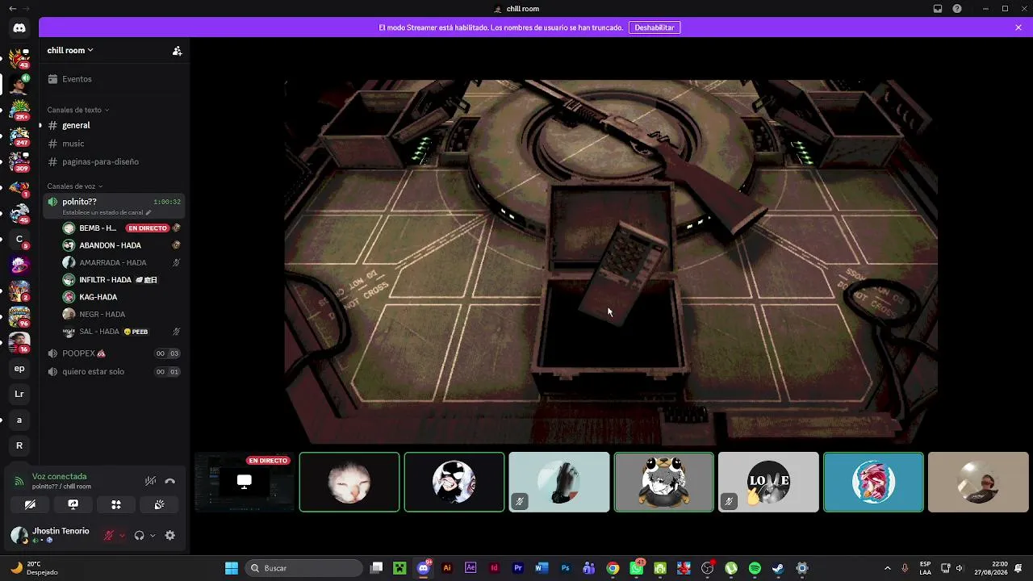Turn on the camera

tap(30, 504)
